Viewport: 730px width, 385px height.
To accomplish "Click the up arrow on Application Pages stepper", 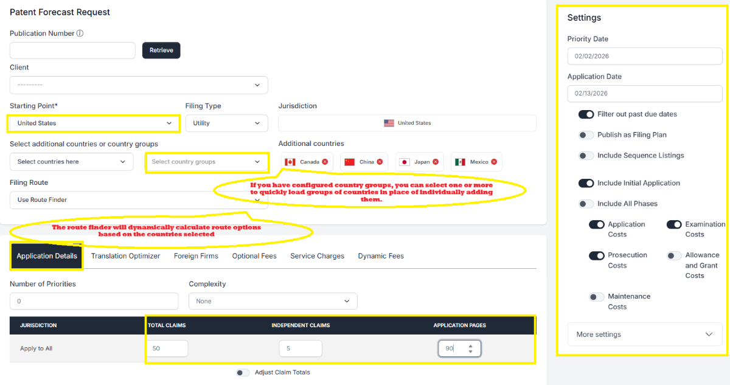I will point(470,345).
